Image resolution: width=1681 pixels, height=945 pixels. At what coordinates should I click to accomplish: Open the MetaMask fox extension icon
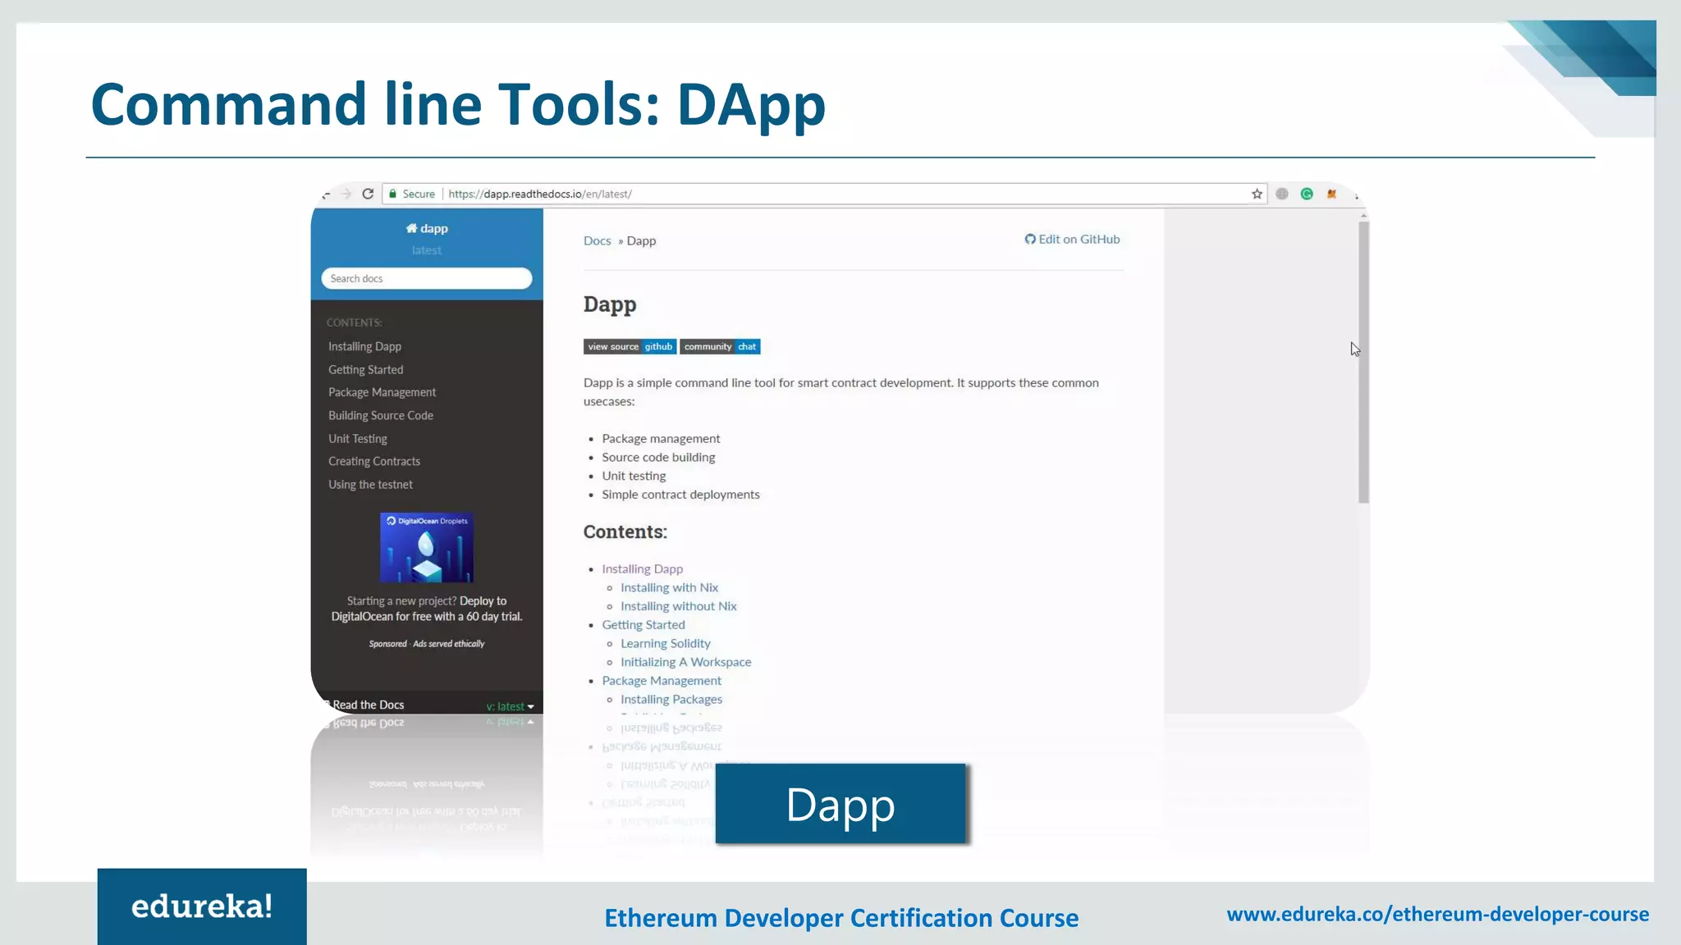1331,194
